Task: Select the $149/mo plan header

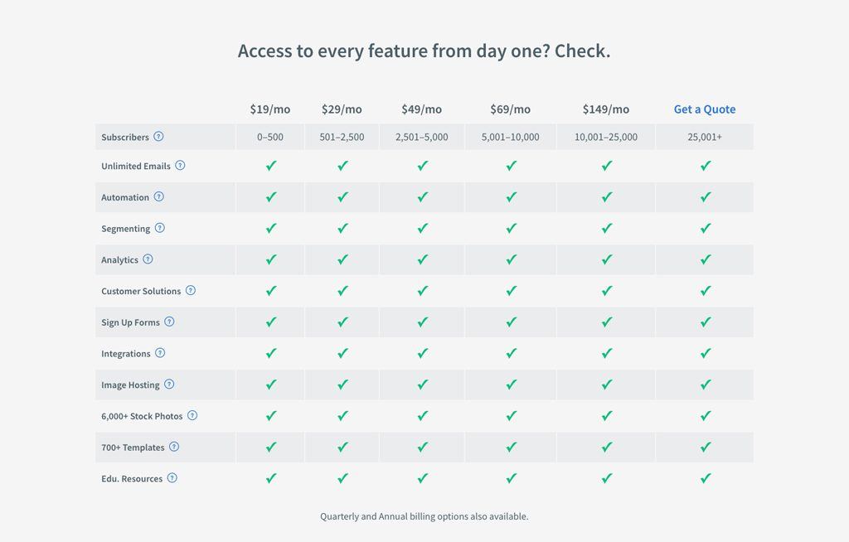Action: pos(606,109)
